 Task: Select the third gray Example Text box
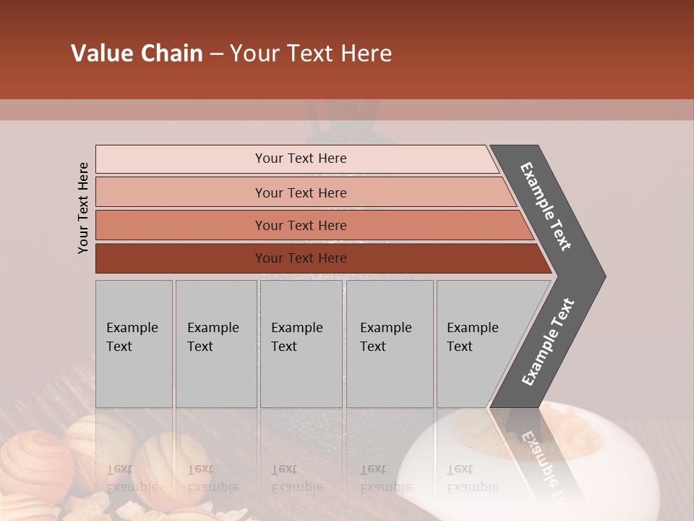(x=301, y=344)
